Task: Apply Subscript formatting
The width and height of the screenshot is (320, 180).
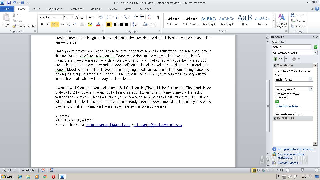Action: (x=68, y=24)
